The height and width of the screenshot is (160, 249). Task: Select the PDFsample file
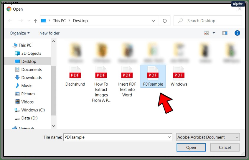(153, 76)
